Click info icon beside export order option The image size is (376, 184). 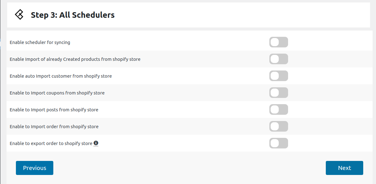[96, 143]
